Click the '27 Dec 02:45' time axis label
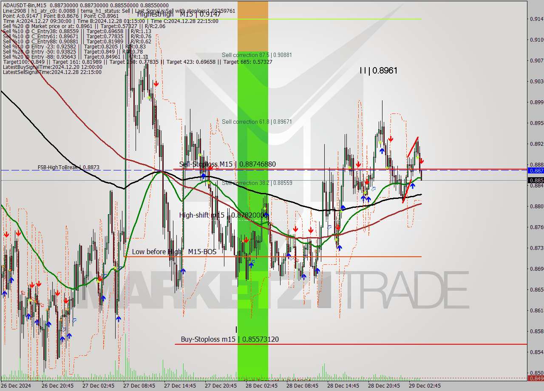Image resolution: width=544 pixels, height=391 pixels. (98, 386)
